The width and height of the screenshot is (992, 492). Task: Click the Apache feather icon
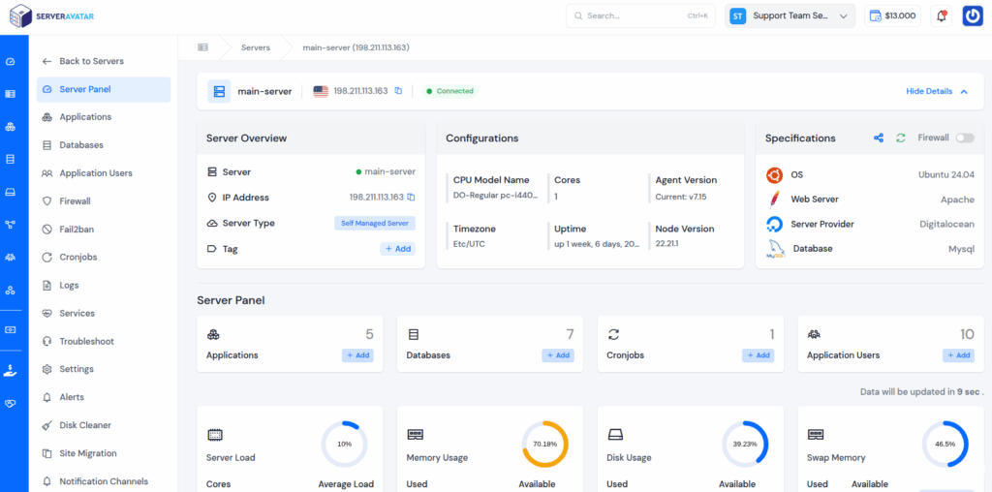(x=774, y=200)
